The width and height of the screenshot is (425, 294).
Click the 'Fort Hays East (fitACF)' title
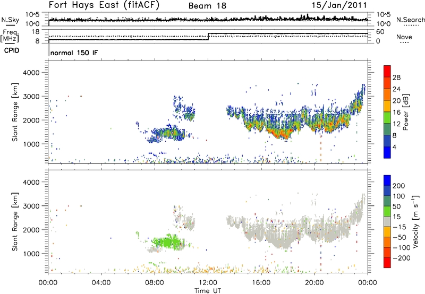coord(104,5)
